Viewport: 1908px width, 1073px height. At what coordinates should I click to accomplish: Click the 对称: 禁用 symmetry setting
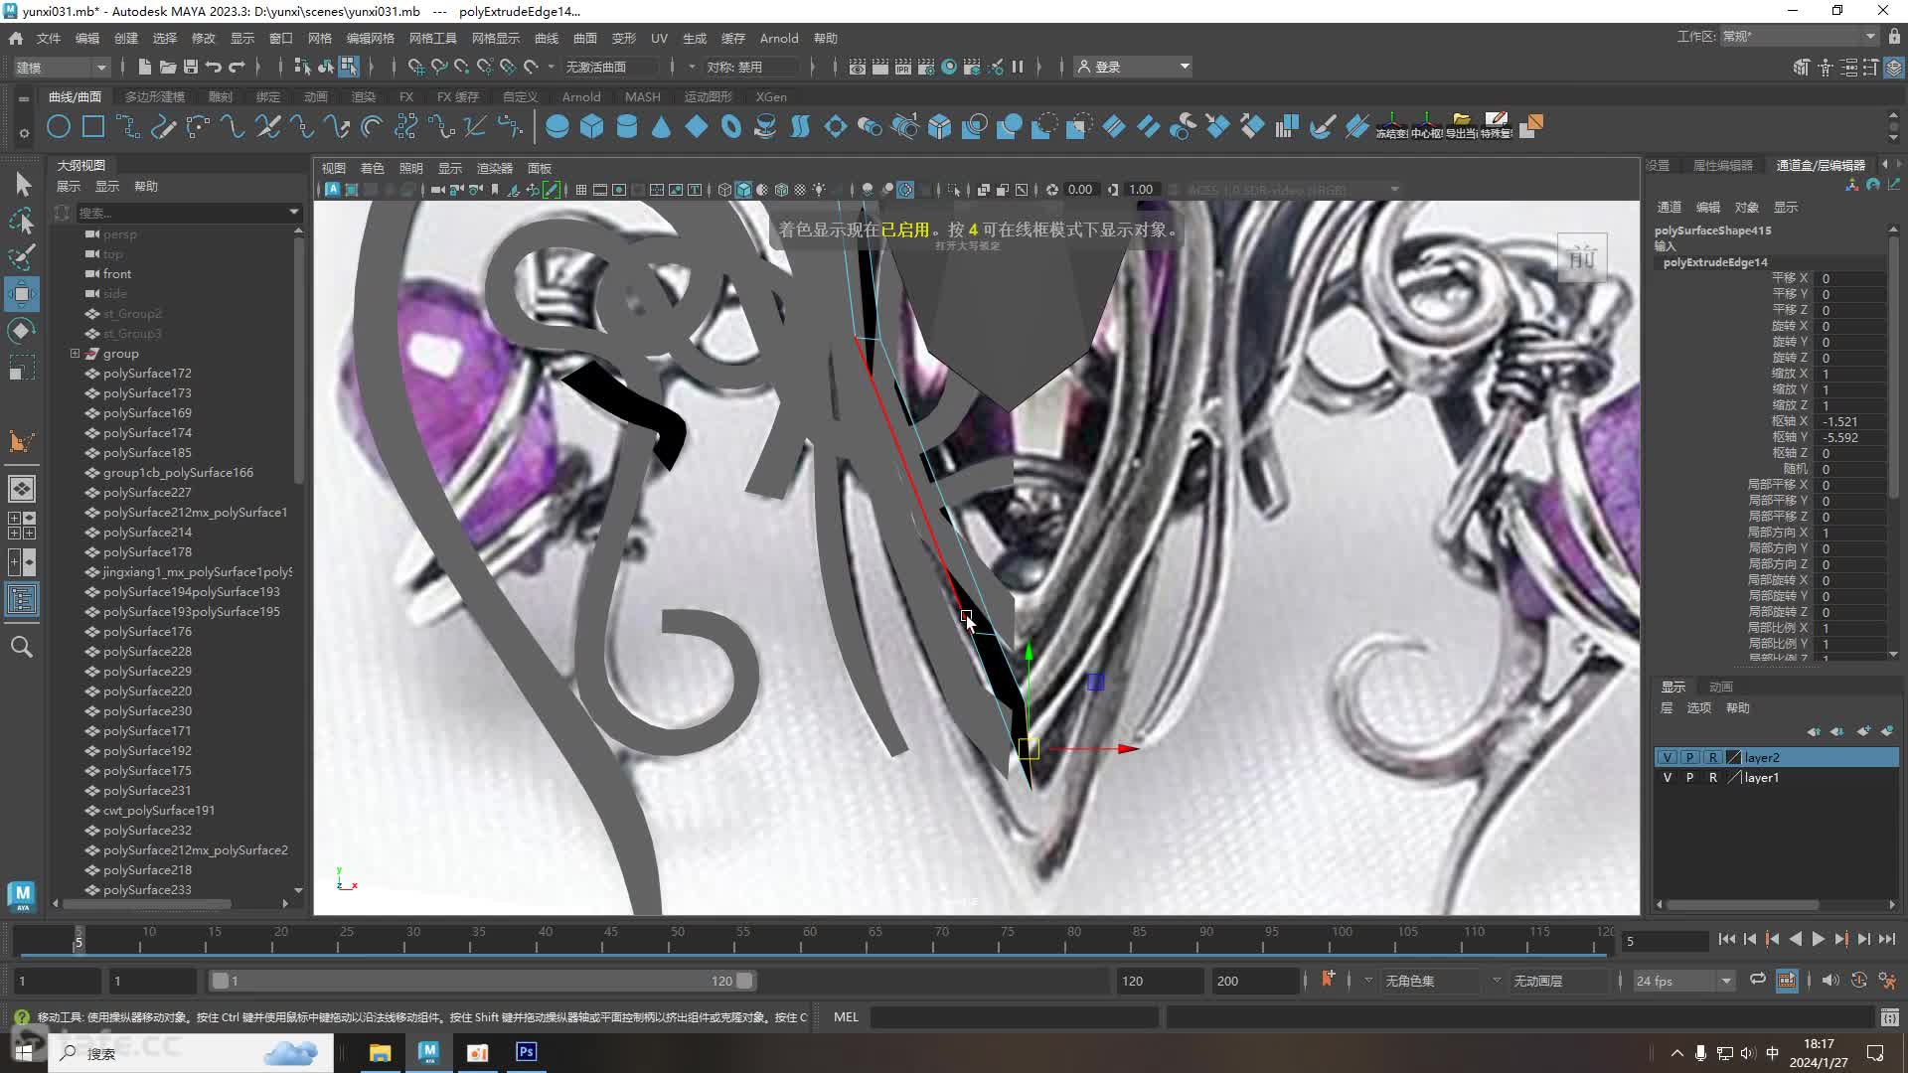[x=750, y=67]
